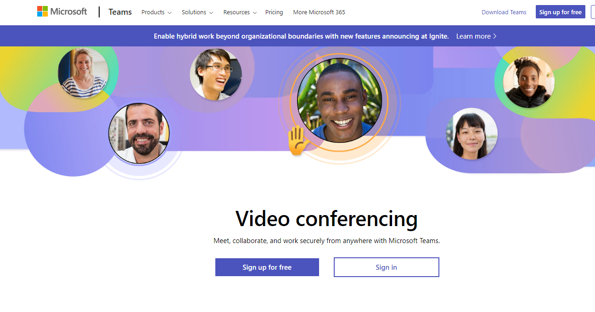Click the Ignite announcement banner text

pos(301,36)
